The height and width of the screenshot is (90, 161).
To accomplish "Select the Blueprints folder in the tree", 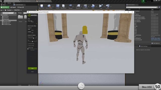I will click(x=6, y=16).
